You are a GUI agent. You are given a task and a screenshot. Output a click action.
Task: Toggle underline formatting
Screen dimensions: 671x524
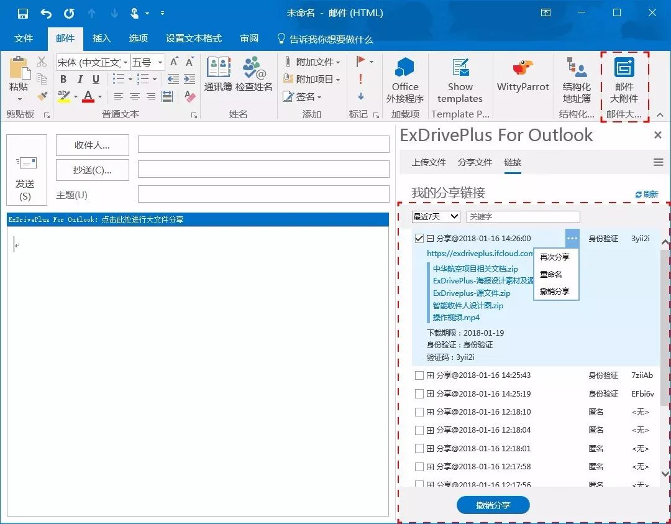(96, 79)
